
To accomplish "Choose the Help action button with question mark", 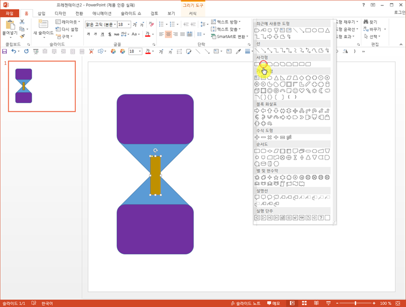I will coord(321,217).
